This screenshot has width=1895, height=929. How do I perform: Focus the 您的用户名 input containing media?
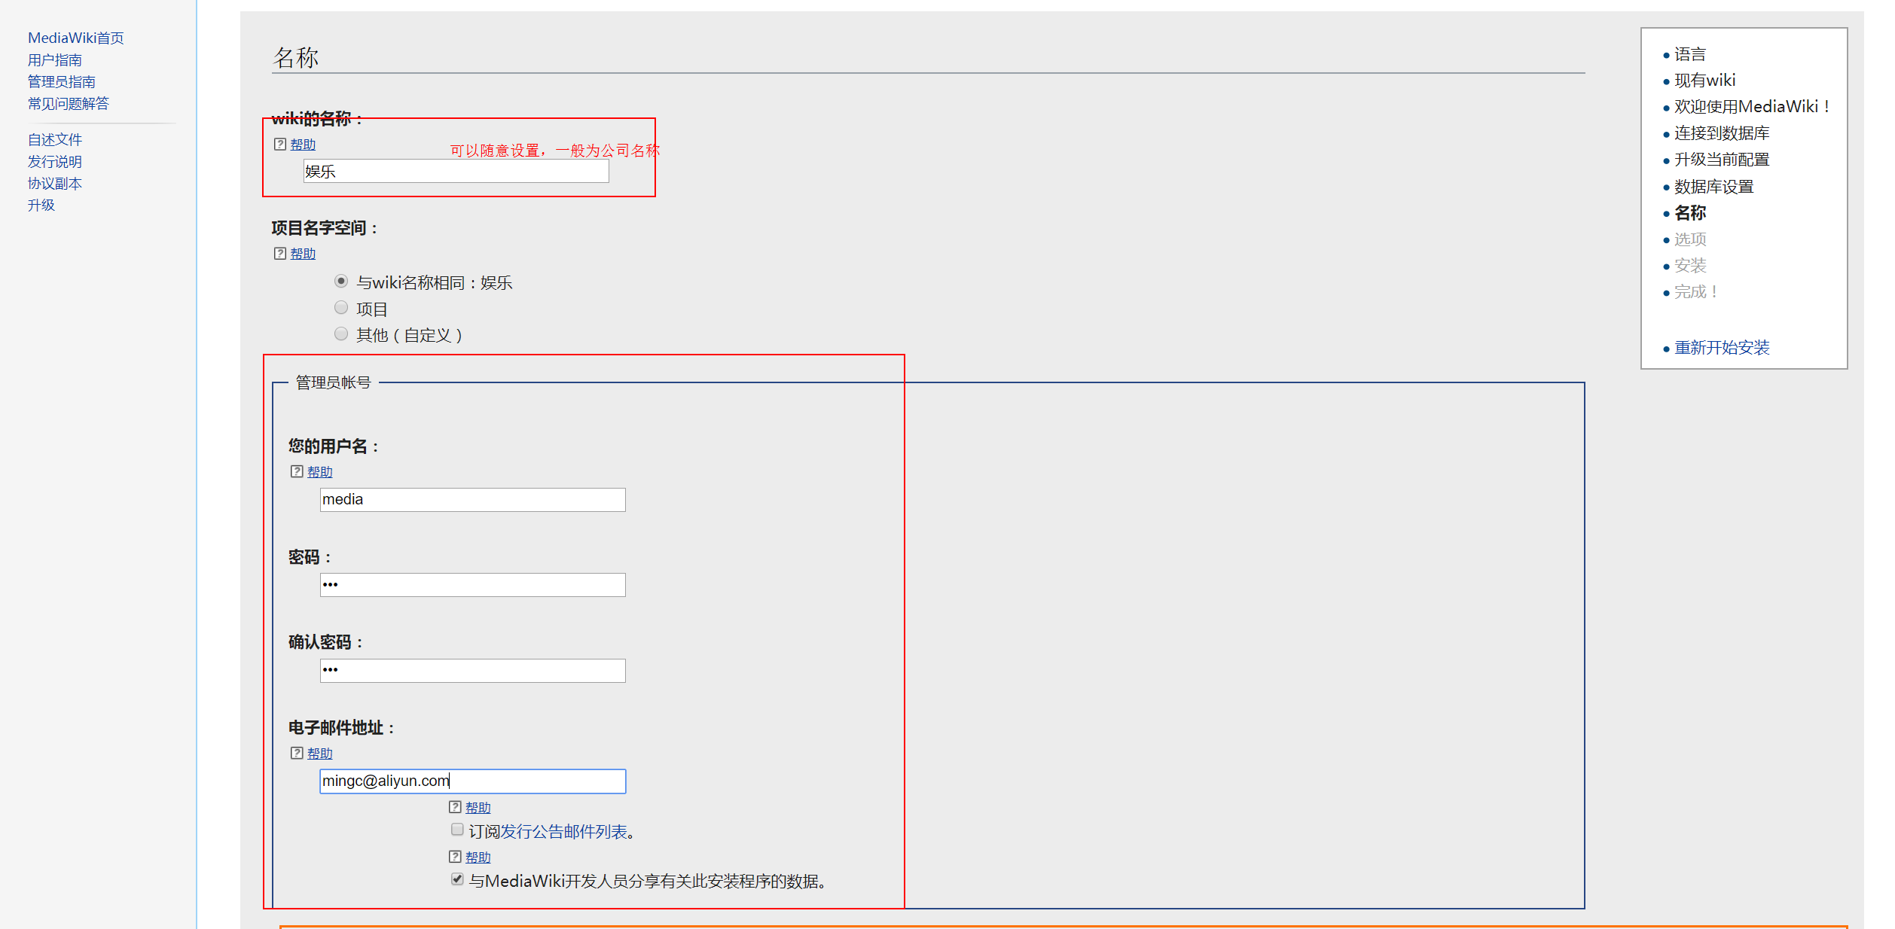click(x=472, y=500)
